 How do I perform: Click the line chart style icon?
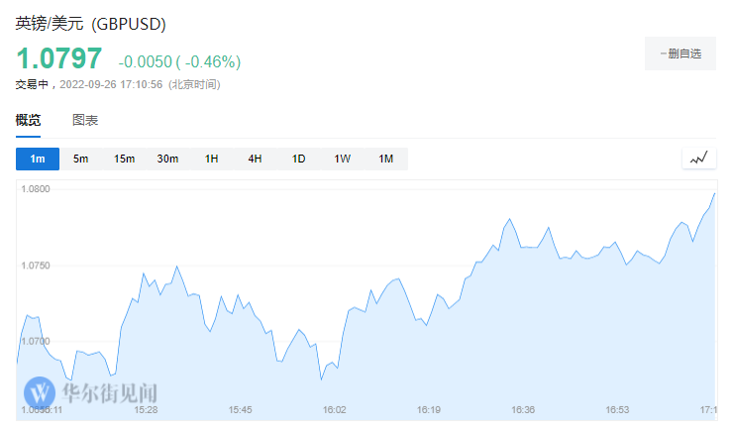coord(698,159)
